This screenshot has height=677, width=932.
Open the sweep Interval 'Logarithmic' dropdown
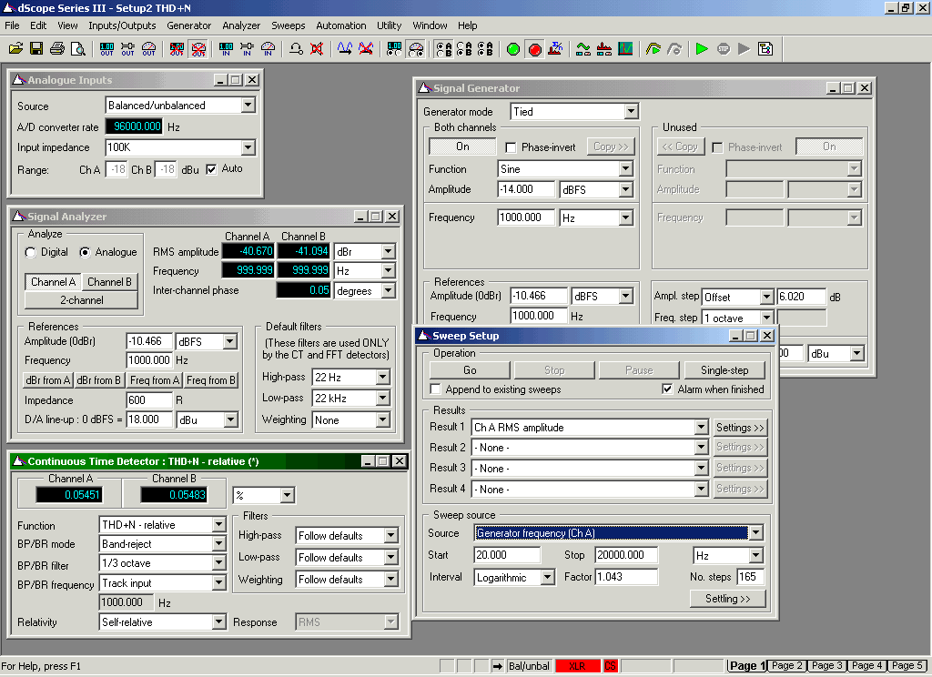tap(547, 577)
